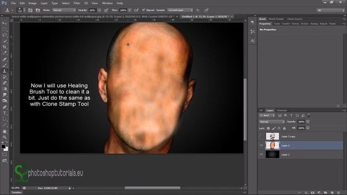Select the Dodge tool

(x=4, y=101)
